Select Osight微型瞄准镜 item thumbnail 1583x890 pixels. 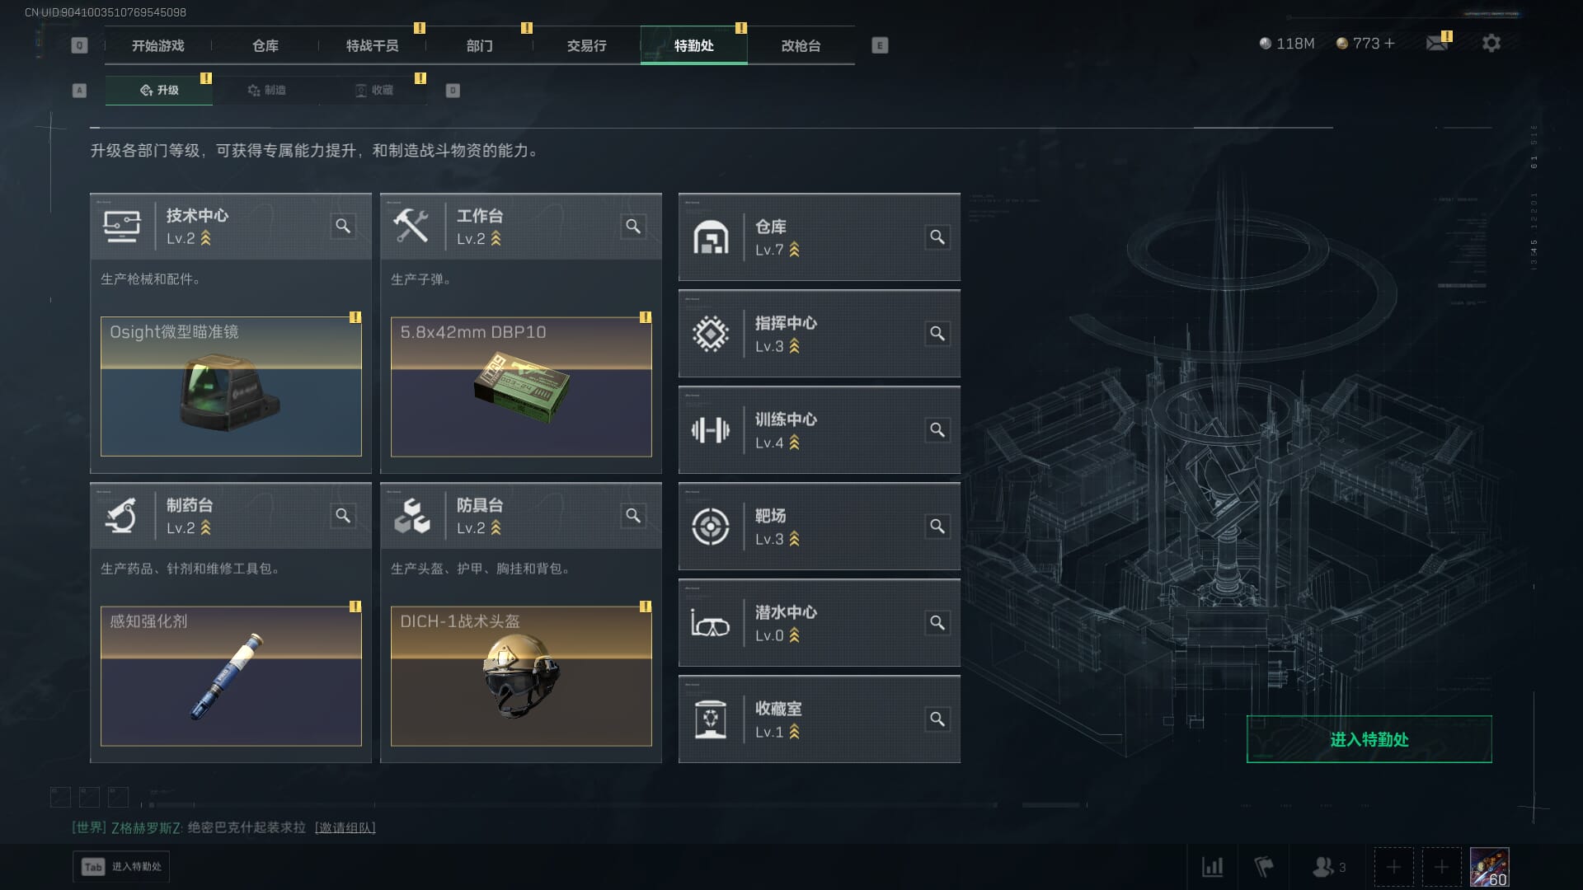coord(231,386)
